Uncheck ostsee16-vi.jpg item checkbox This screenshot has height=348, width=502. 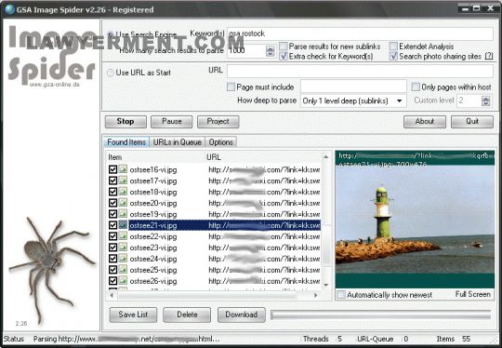tap(112, 169)
